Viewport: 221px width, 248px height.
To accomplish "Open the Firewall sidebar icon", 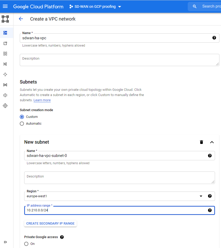I will pos(5,54).
